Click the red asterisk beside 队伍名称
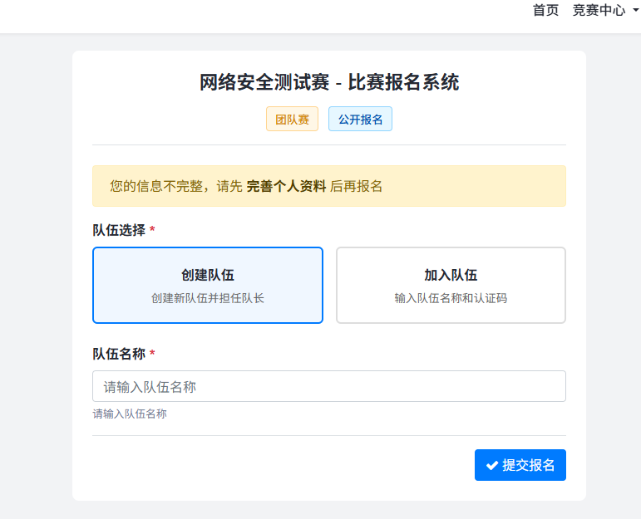Image resolution: width=641 pixels, height=519 pixels. (152, 355)
